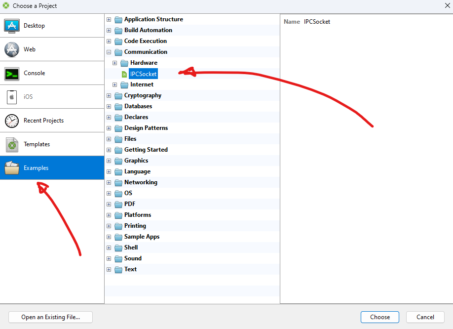453x329 pixels.
Task: Expand the Build Automation tree node
Action: pyautogui.click(x=109, y=30)
